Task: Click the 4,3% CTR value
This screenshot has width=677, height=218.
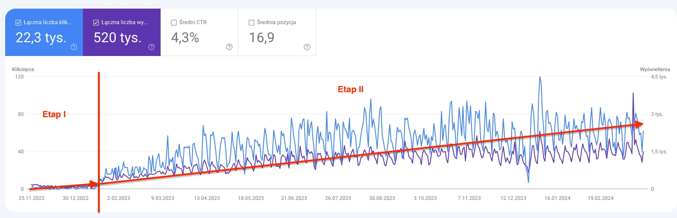Action: click(x=185, y=38)
